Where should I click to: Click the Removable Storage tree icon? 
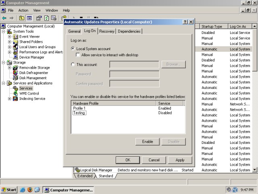tap(15, 67)
